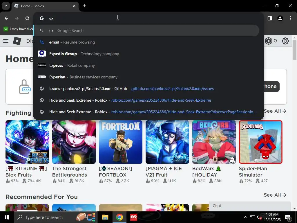This screenshot has height=223, width=297.
Task: Open the Chrome profile avatar
Action: coord(280,18)
